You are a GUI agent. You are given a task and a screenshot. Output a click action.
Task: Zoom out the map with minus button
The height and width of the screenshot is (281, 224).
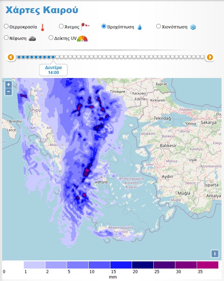click(9, 92)
